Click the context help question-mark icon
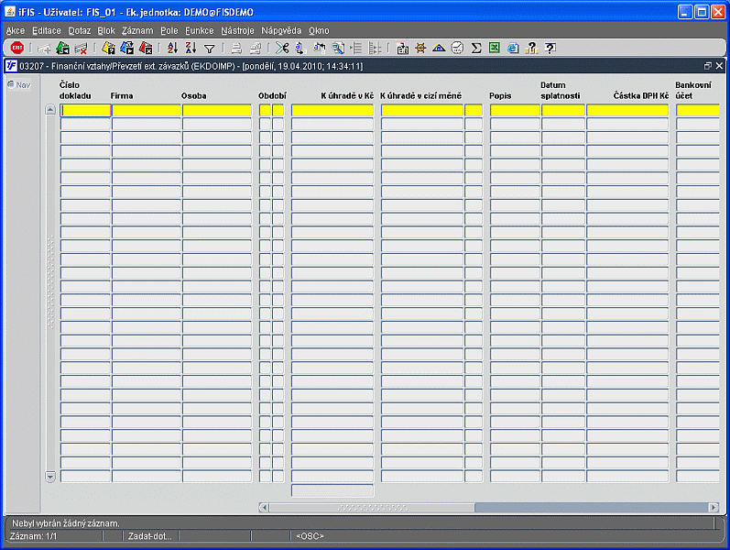The width and height of the screenshot is (730, 550). [550, 48]
